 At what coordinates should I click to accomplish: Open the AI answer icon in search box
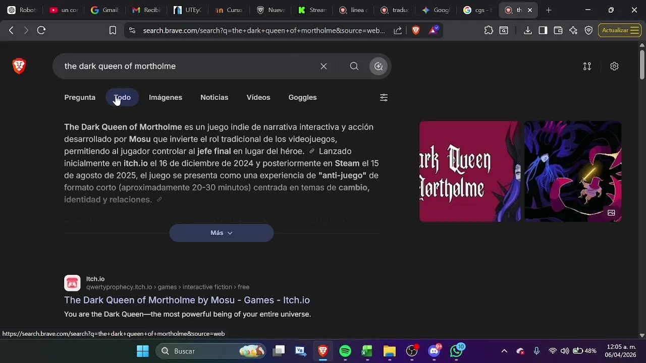pos(379,66)
